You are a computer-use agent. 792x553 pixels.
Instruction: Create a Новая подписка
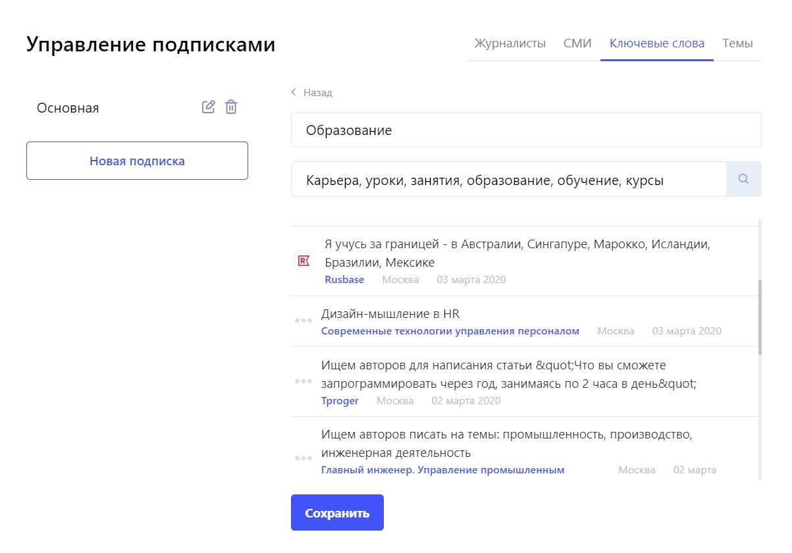tap(137, 161)
